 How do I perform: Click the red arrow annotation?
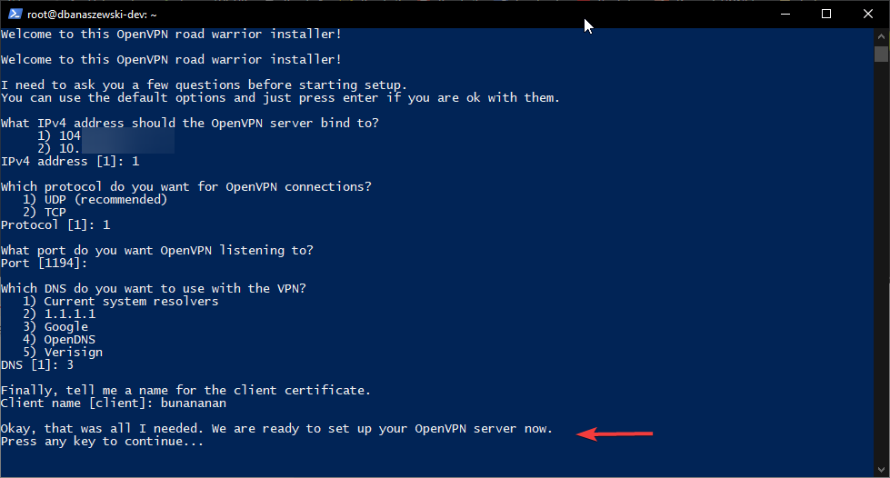point(615,434)
